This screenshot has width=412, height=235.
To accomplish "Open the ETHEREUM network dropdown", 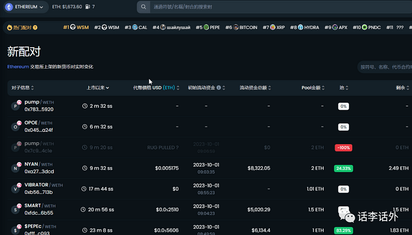I will [x=26, y=7].
